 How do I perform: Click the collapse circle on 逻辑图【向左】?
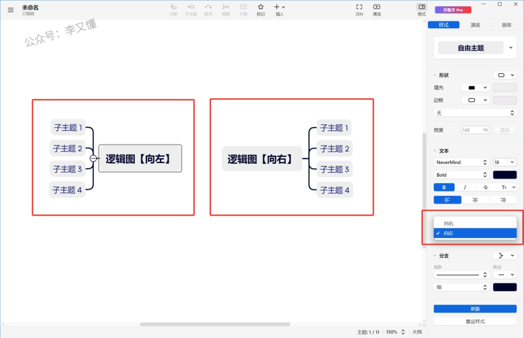coord(93,159)
